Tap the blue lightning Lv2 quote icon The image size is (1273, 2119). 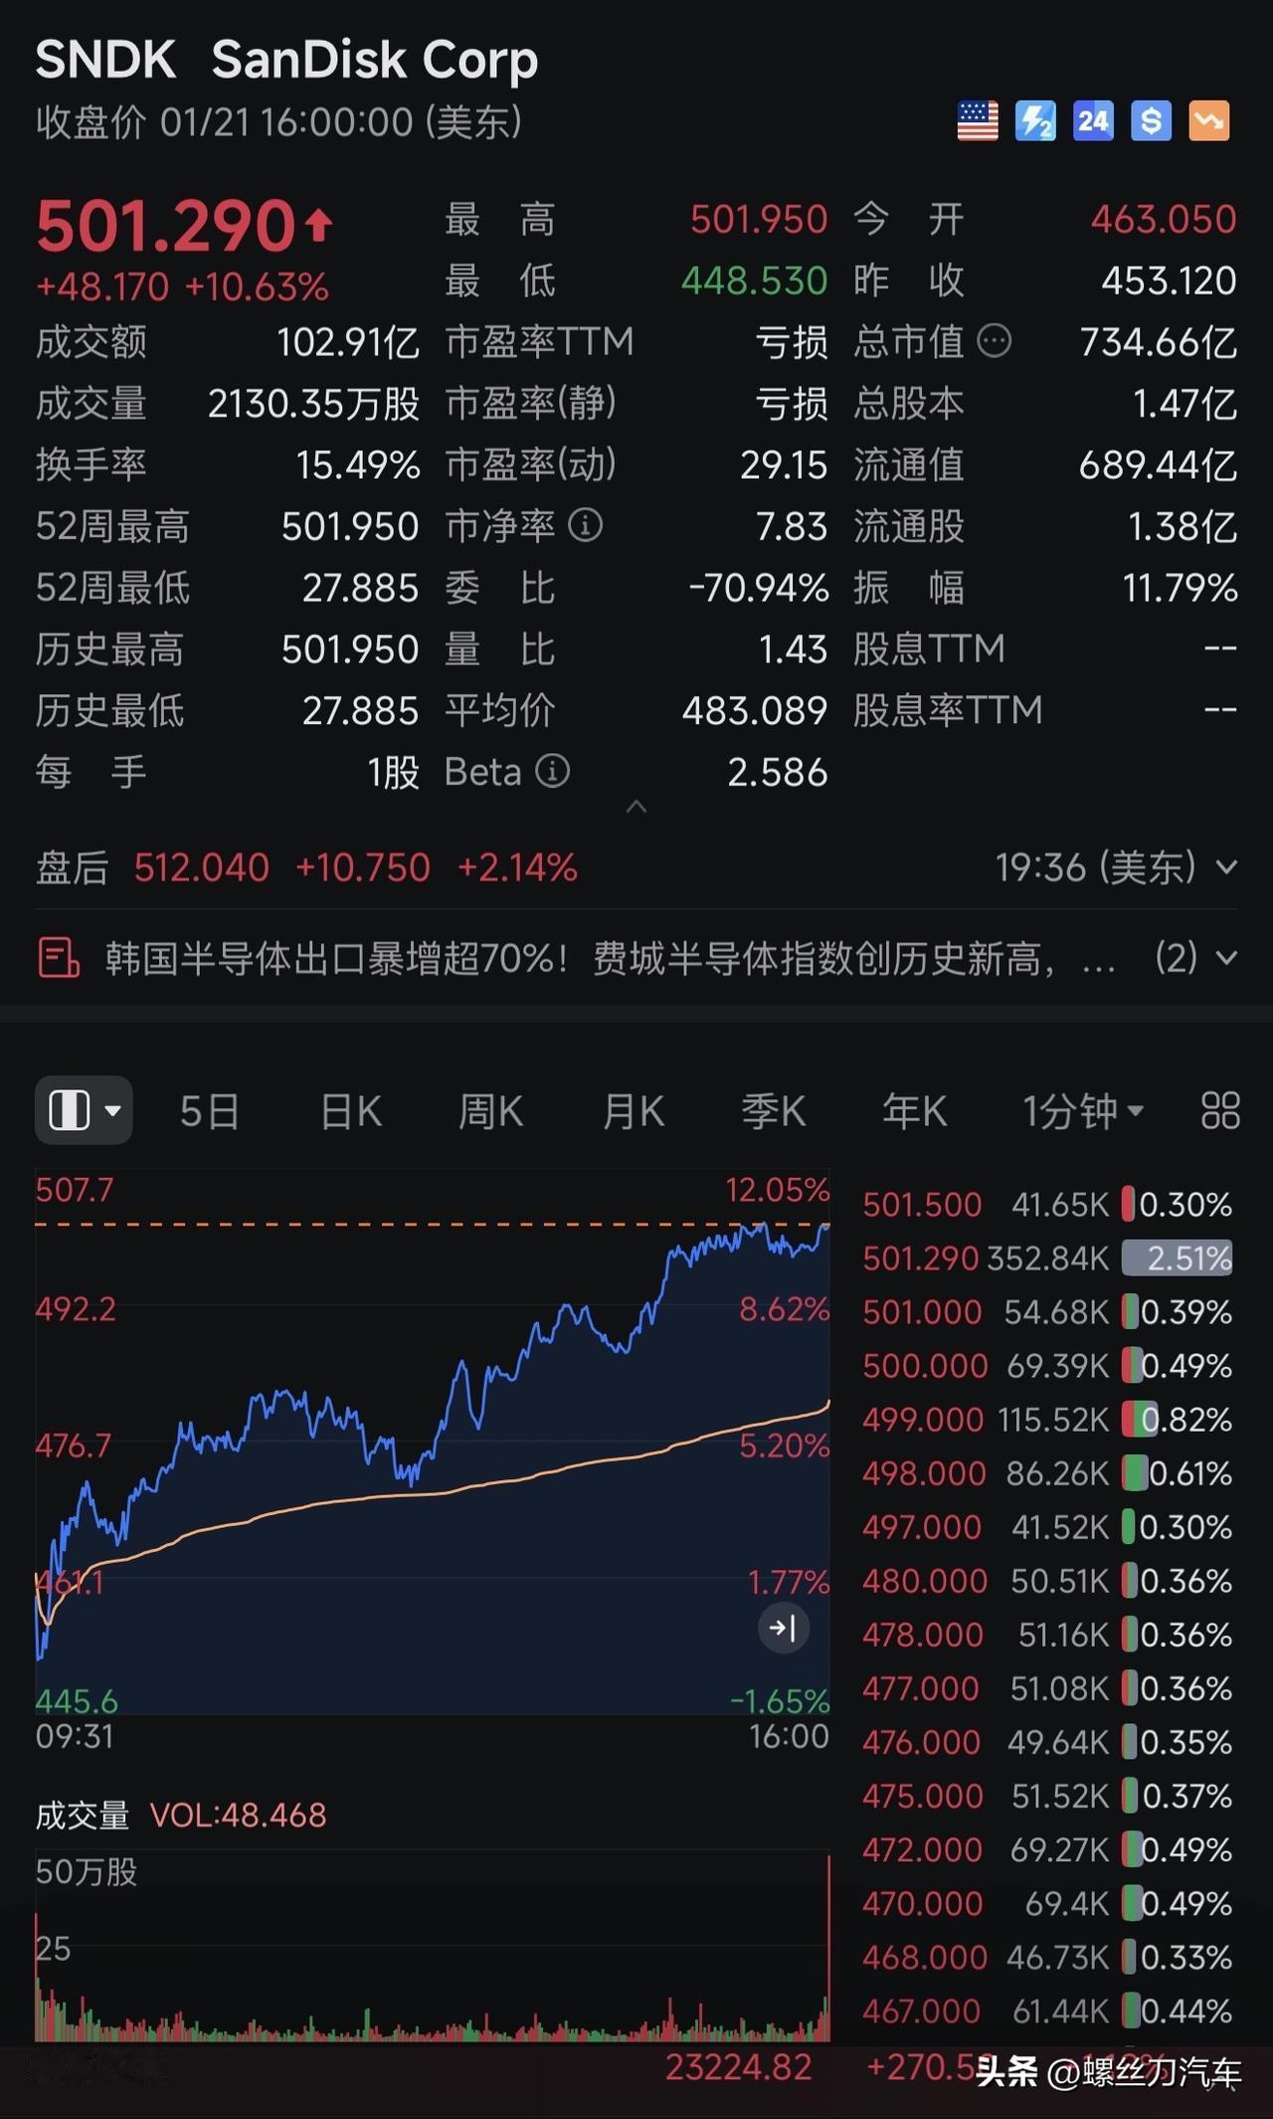(x=1035, y=121)
